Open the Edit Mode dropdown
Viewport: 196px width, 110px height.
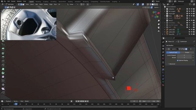click(11, 4)
